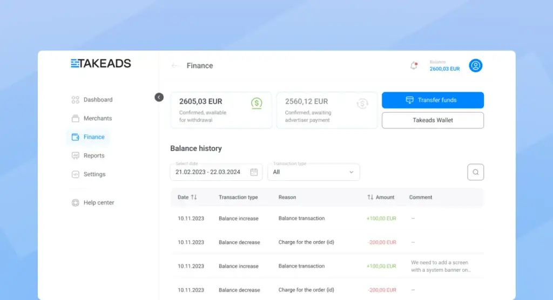Click the first +100,00 EUR amount
The image size is (553, 300).
pos(381,219)
